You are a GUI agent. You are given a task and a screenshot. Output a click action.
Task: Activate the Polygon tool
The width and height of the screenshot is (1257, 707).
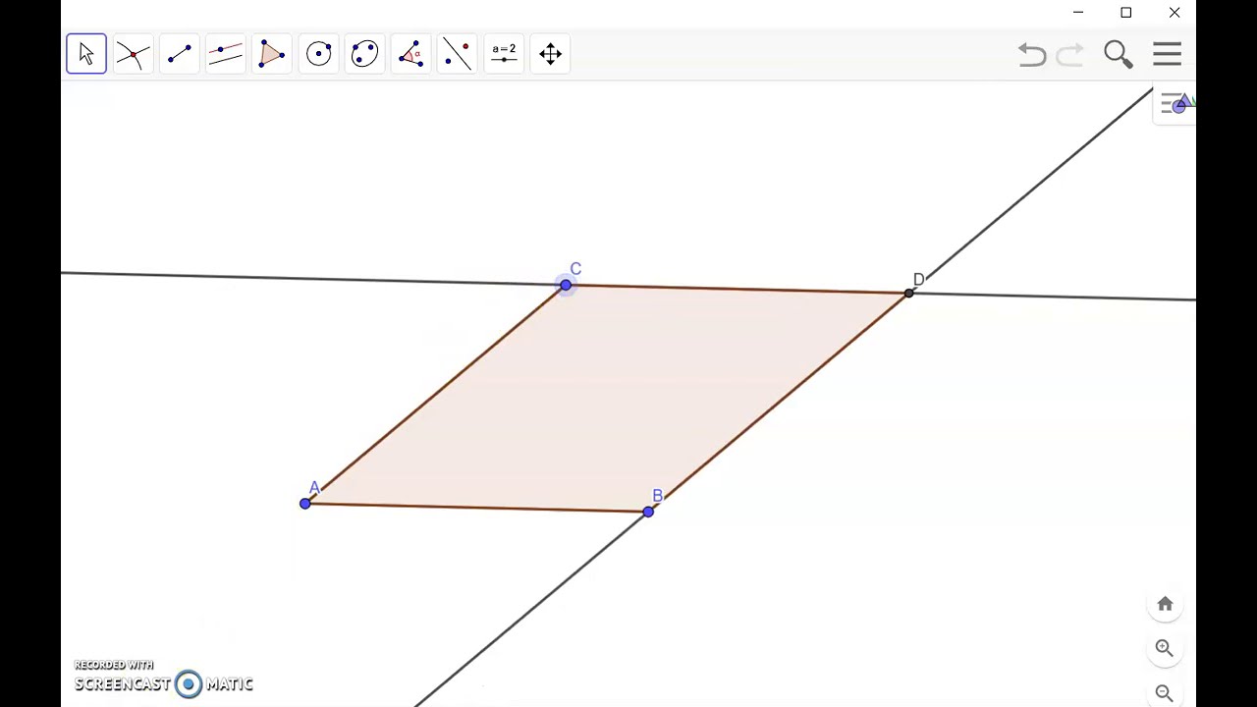click(272, 54)
